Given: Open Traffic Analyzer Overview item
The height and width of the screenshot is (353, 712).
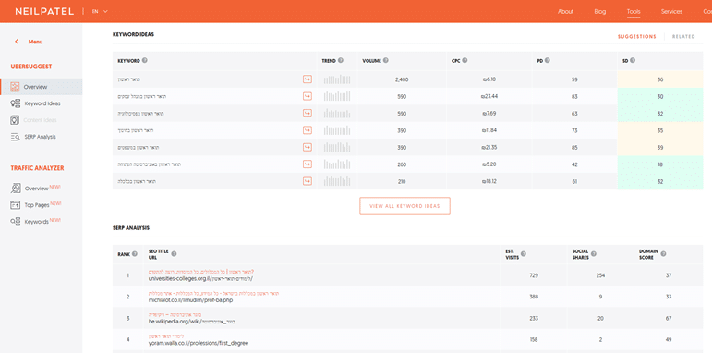Looking at the screenshot, I should pos(35,189).
